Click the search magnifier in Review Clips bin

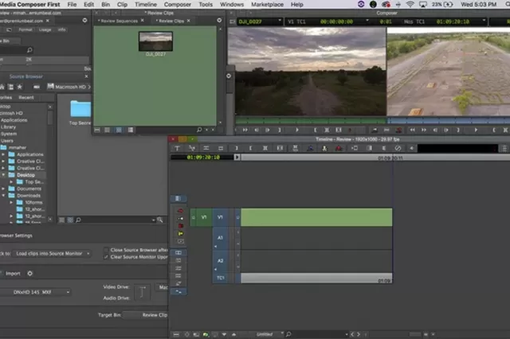[x=199, y=130]
